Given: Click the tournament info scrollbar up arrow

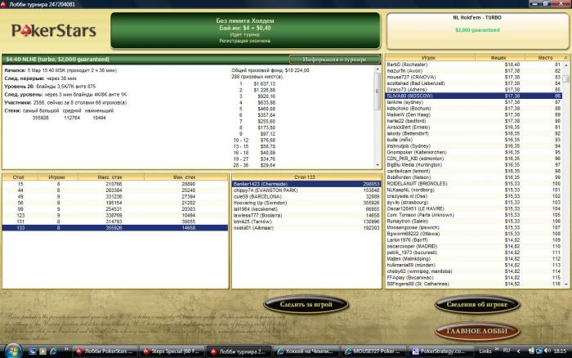Looking at the screenshot, I should point(378,69).
